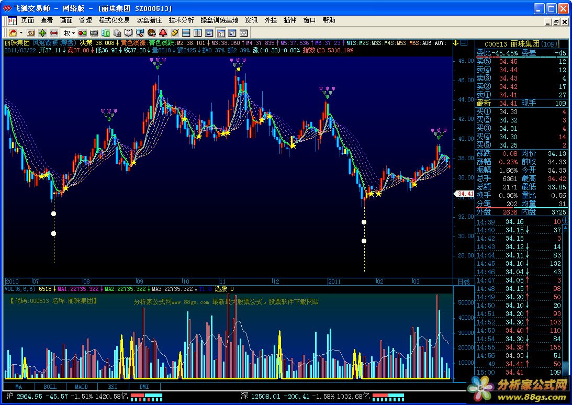Image resolution: width=572 pixels, height=405 pixels.
Task: Click the 内盘 3725 value
Action: point(558,212)
